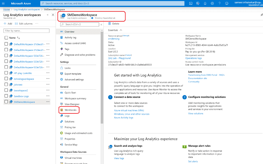Follow the Documentation site link

tap(198, 78)
